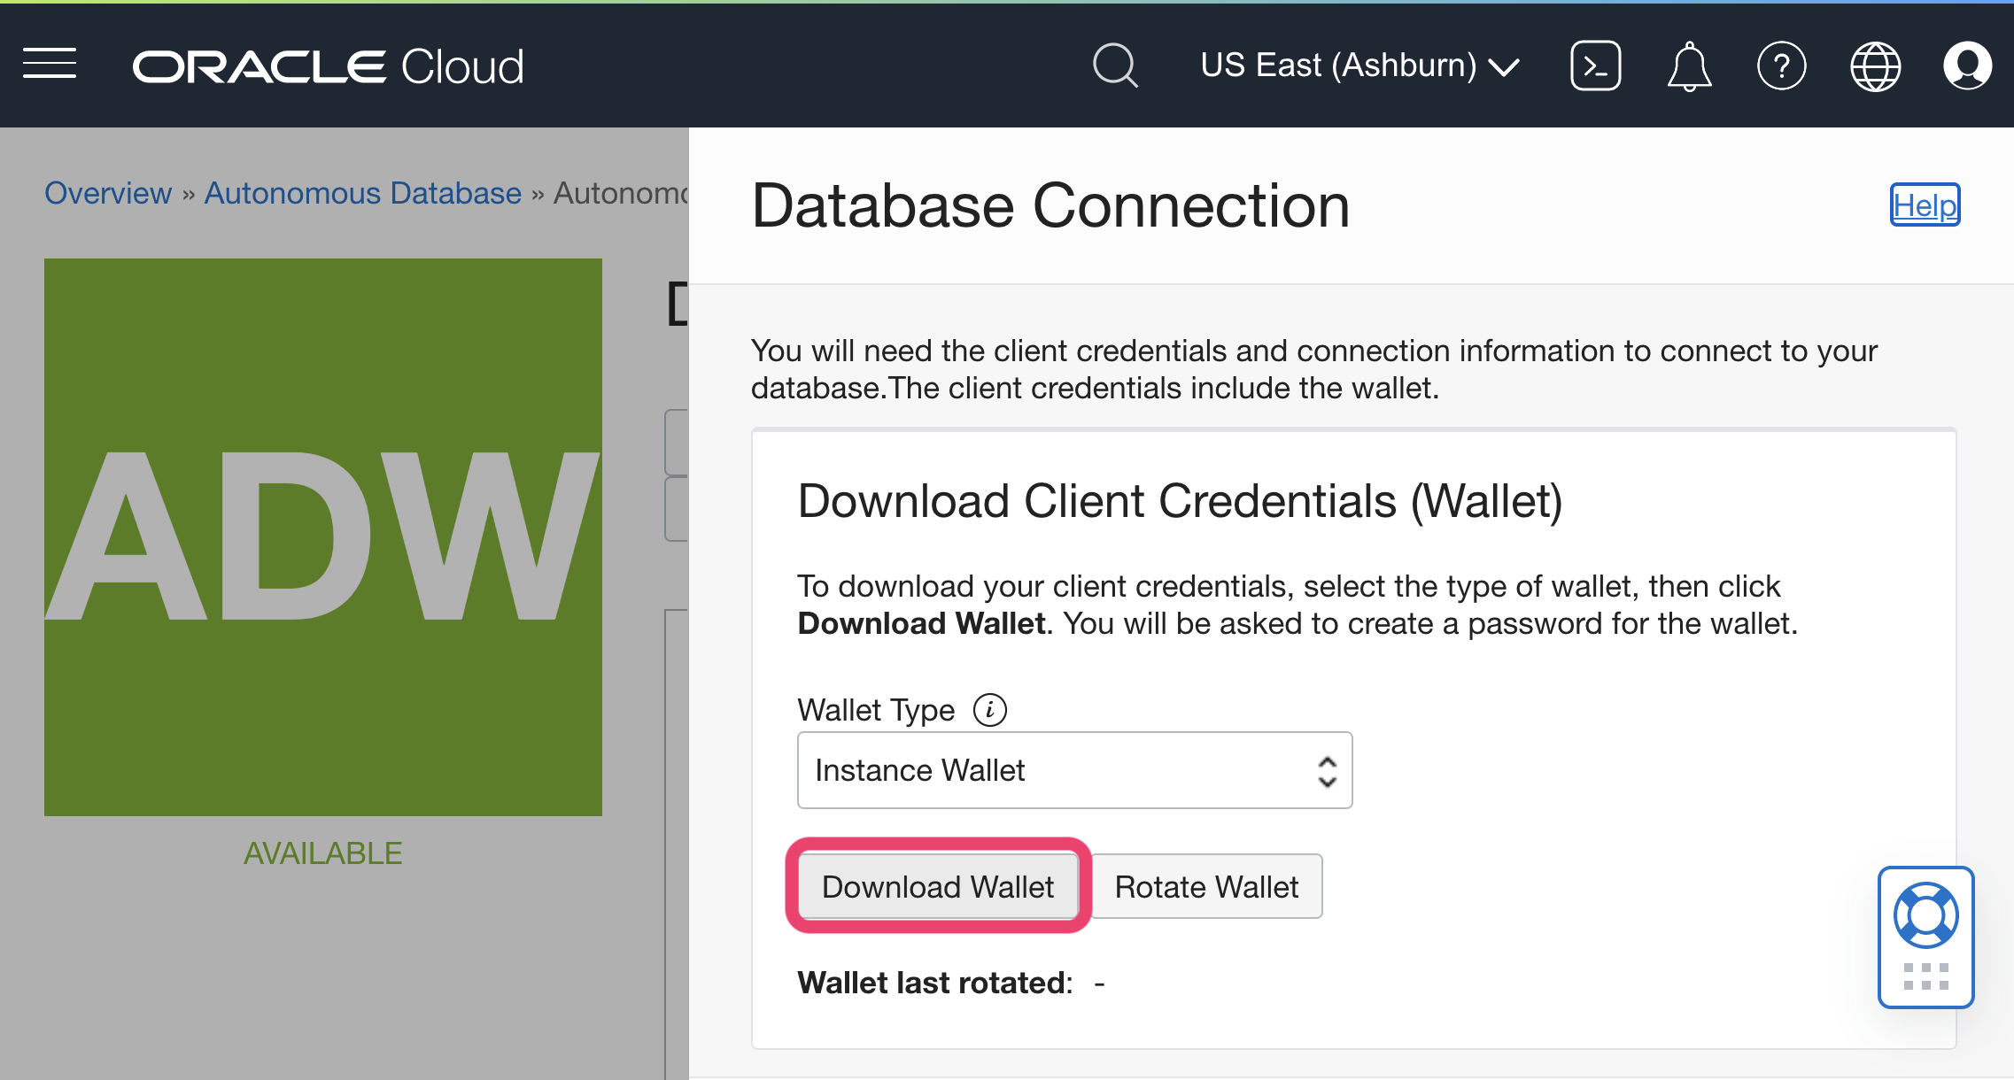Open the hamburger navigation menu
This screenshot has height=1080, width=2014.
49,64
